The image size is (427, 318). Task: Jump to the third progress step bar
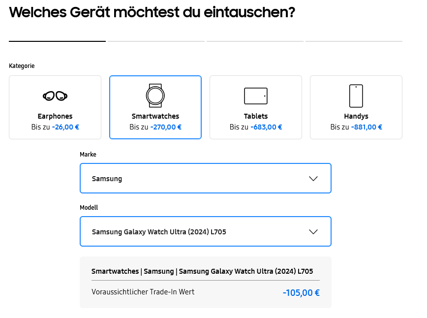(x=255, y=41)
